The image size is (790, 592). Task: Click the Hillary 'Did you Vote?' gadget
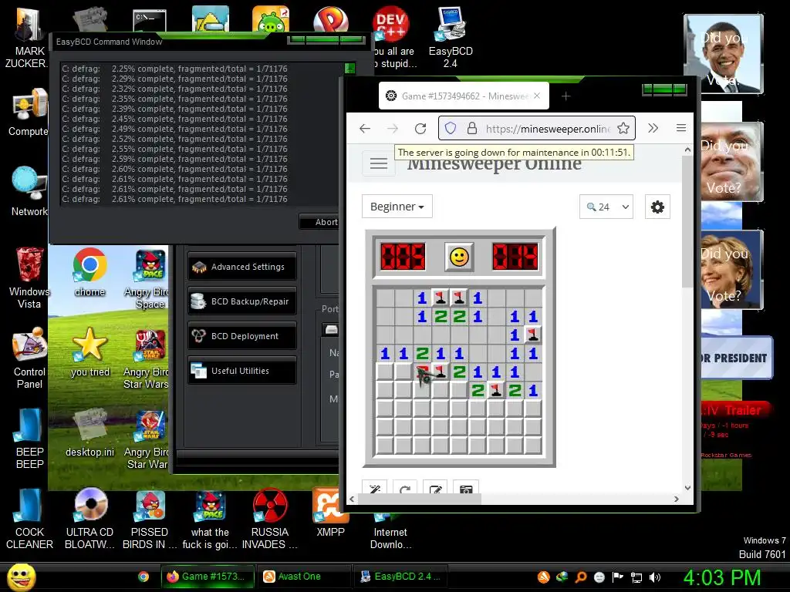[x=731, y=269]
